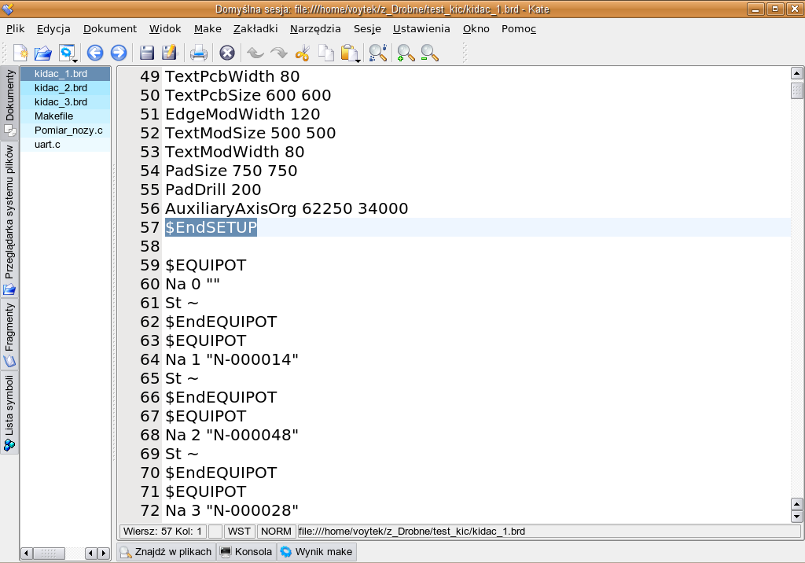Screen dimensions: 805x563
Task: Open the Widok menu
Action: 165,29
